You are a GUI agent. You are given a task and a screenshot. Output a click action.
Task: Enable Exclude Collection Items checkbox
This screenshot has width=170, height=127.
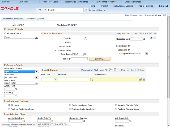(70, 109)
